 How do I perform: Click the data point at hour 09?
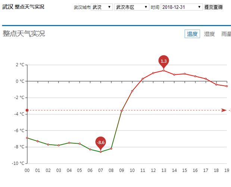coord(122,111)
